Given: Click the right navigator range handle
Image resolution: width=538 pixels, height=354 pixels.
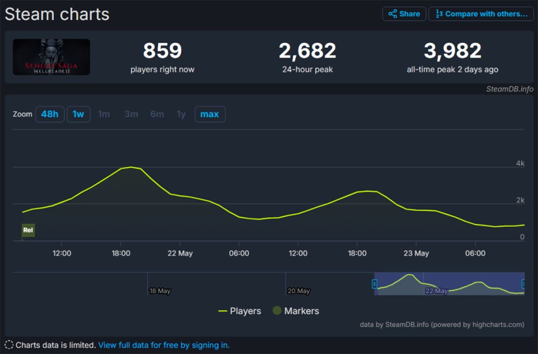Looking at the screenshot, I should 524,284.
